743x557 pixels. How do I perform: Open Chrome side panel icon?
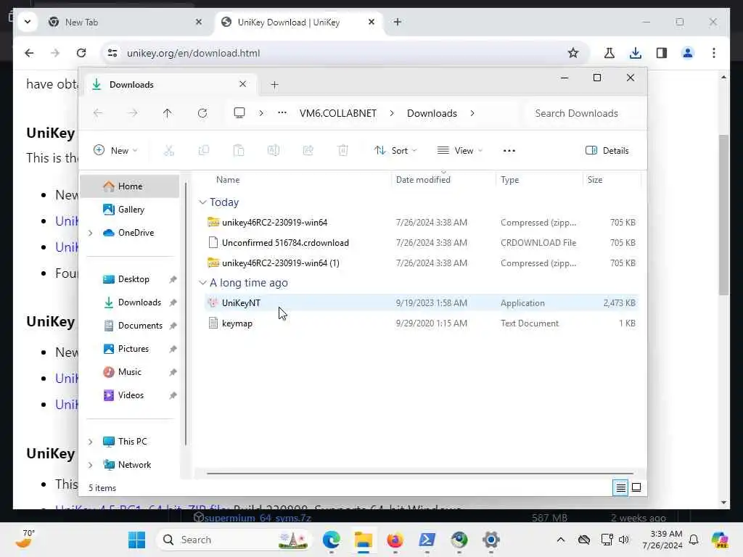[x=662, y=53]
